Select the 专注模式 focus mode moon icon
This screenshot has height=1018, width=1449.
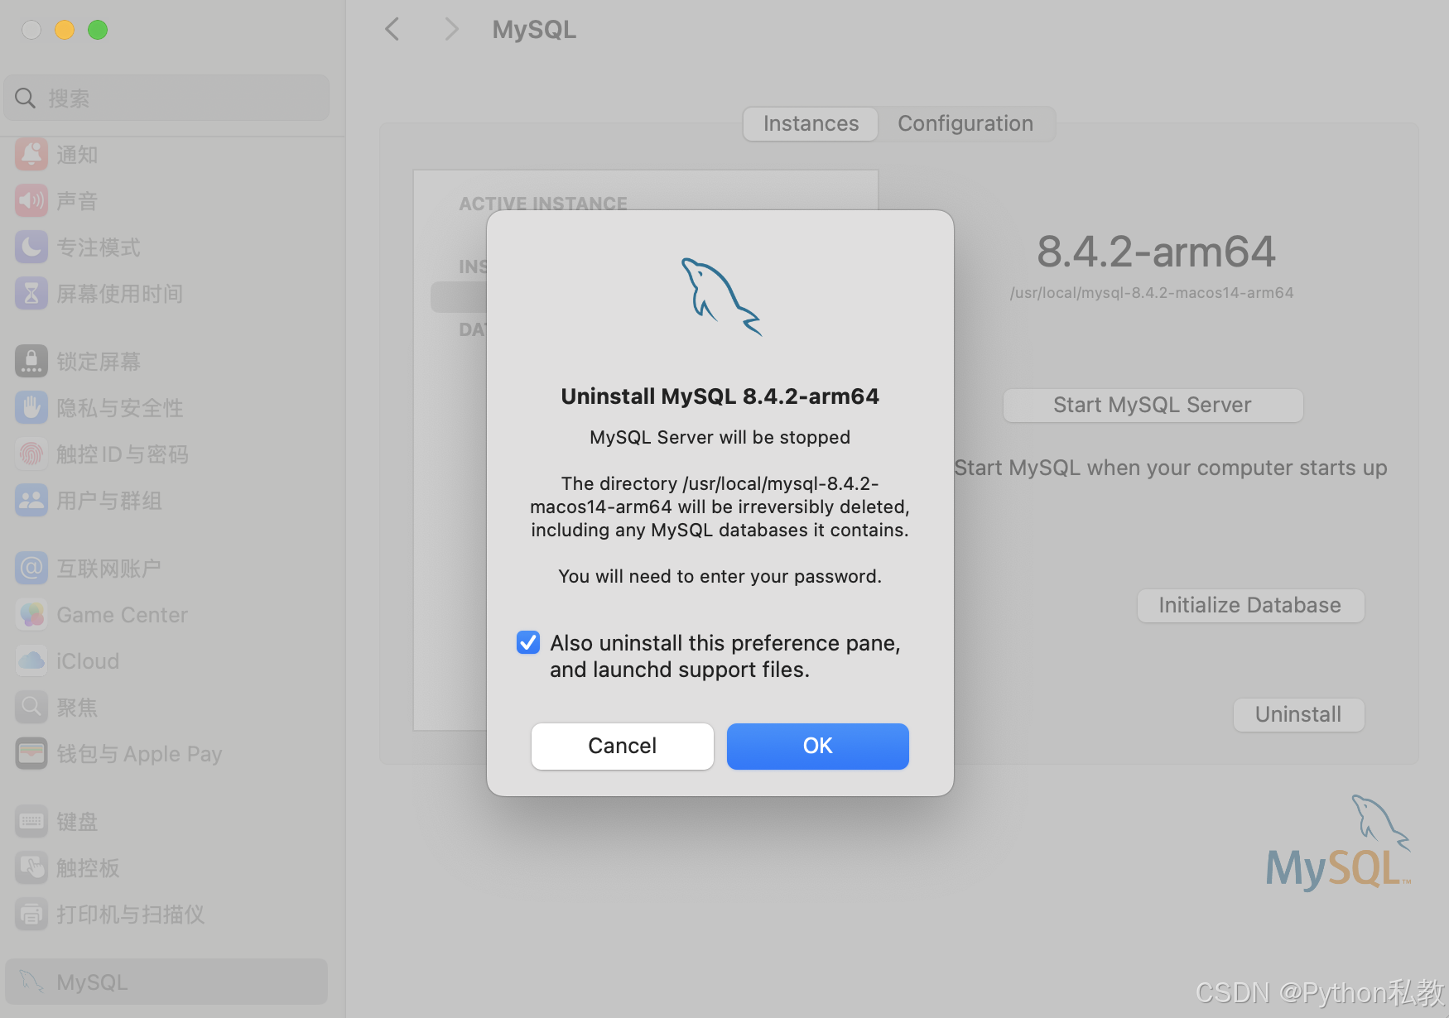tap(31, 247)
